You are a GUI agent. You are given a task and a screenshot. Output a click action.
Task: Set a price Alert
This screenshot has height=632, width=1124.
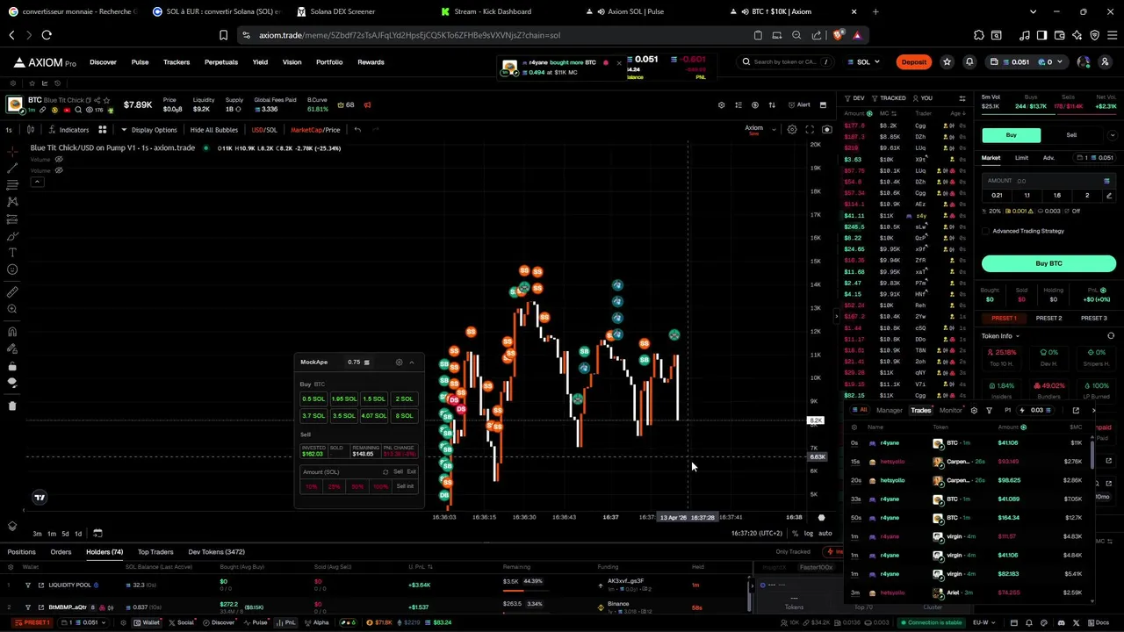[x=799, y=105]
